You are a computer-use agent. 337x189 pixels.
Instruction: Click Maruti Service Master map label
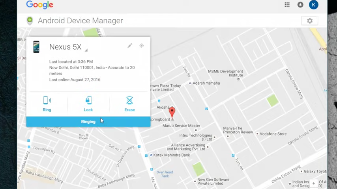181,126
